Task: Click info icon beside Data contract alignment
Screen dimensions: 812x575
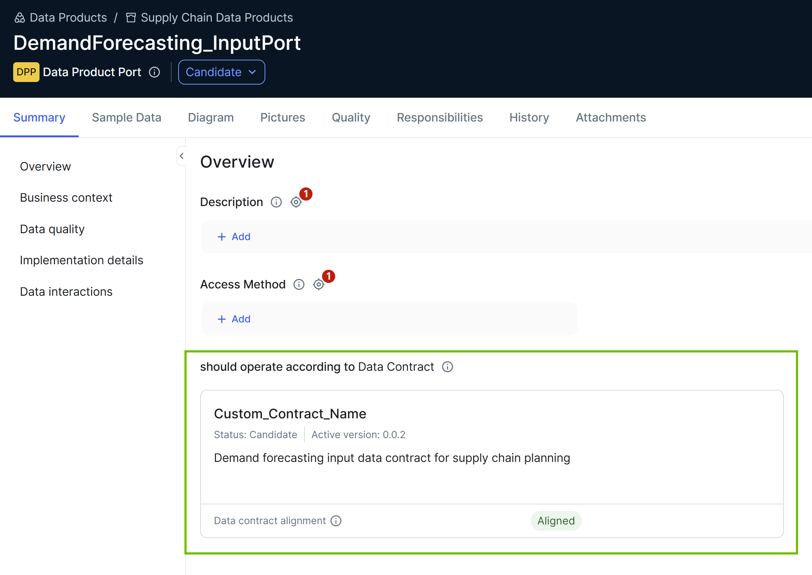Action: pos(336,521)
